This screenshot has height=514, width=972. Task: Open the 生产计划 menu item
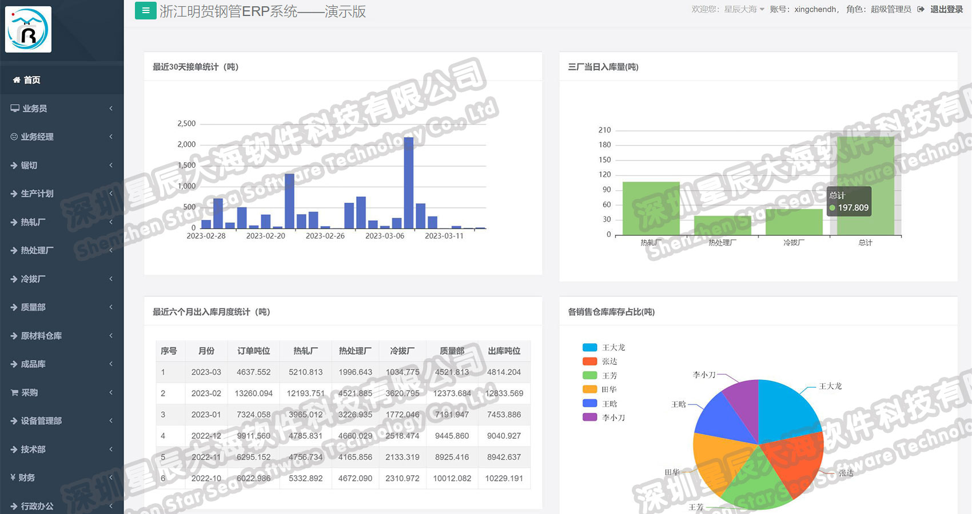(x=62, y=194)
